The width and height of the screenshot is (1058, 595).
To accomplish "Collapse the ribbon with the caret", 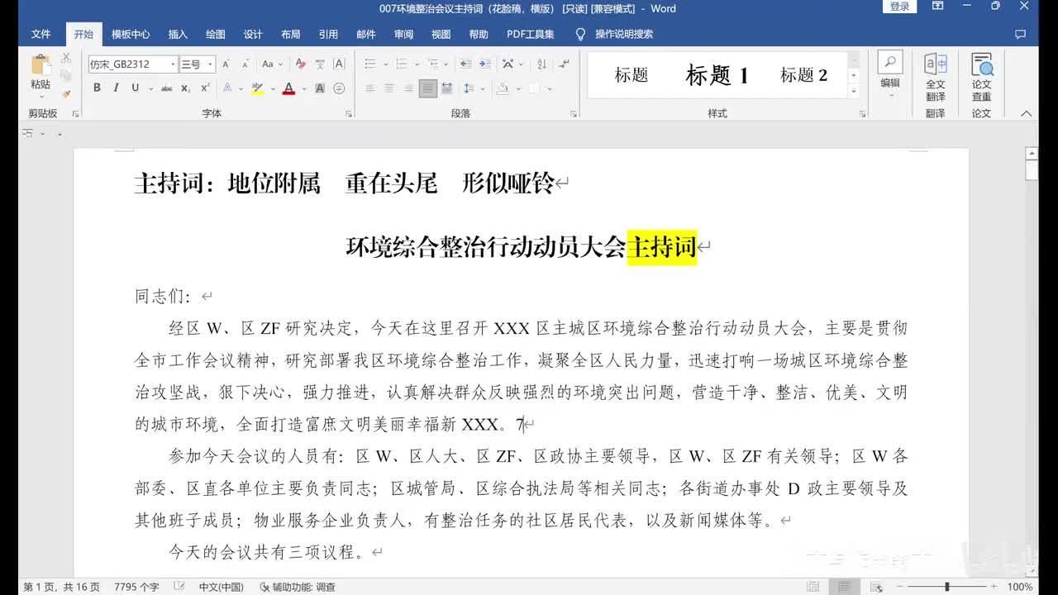I will pos(1027,113).
